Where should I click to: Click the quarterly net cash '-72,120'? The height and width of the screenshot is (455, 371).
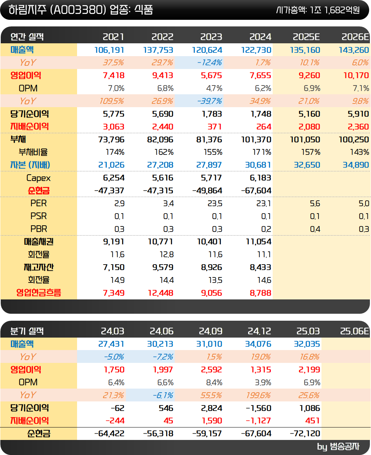[x=305, y=434]
